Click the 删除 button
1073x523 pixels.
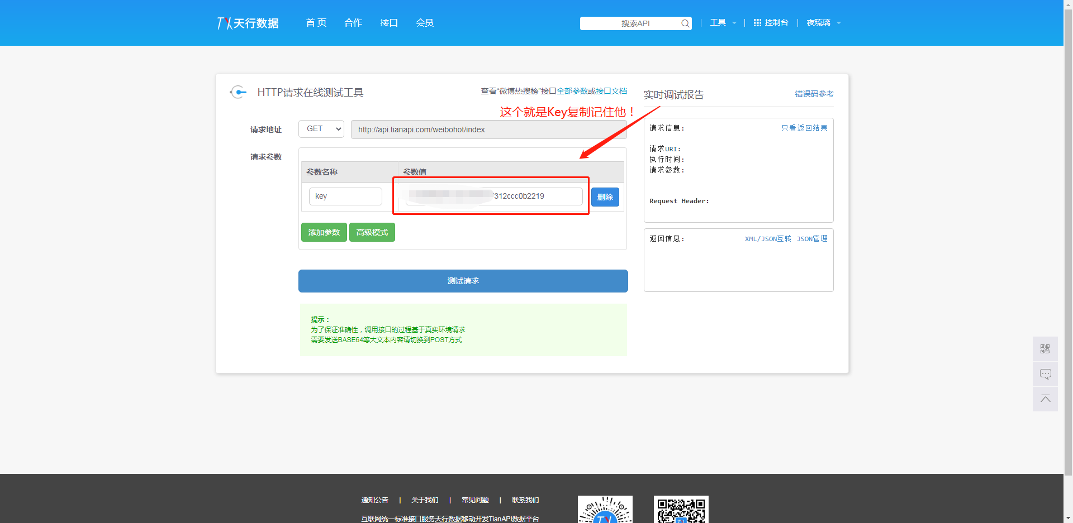tap(605, 197)
